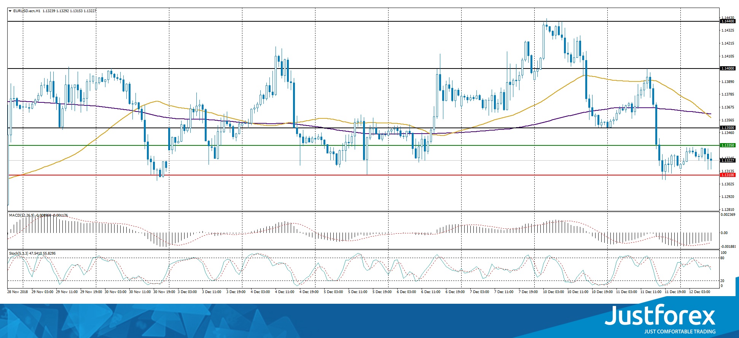Viewport: 739px width, 338px height.
Task: Click the 29 Nov 11:00 time label
Action: (67, 292)
